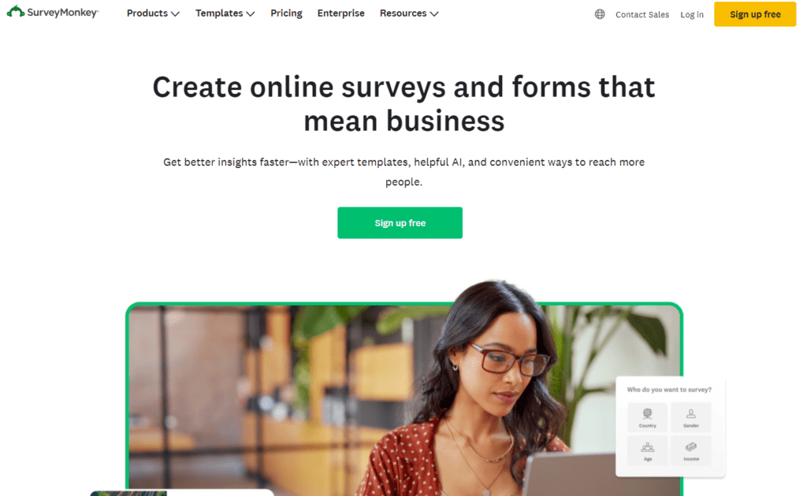Select the Age icon tile
Image resolution: width=807 pixels, height=496 pixels.
click(x=648, y=451)
